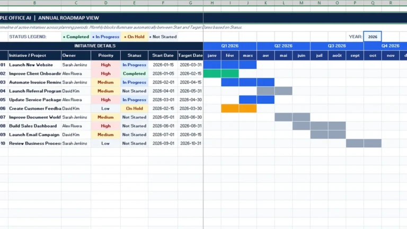The image size is (407, 229).
Task: Select the 'Completed' legend label
Action: 76,37
